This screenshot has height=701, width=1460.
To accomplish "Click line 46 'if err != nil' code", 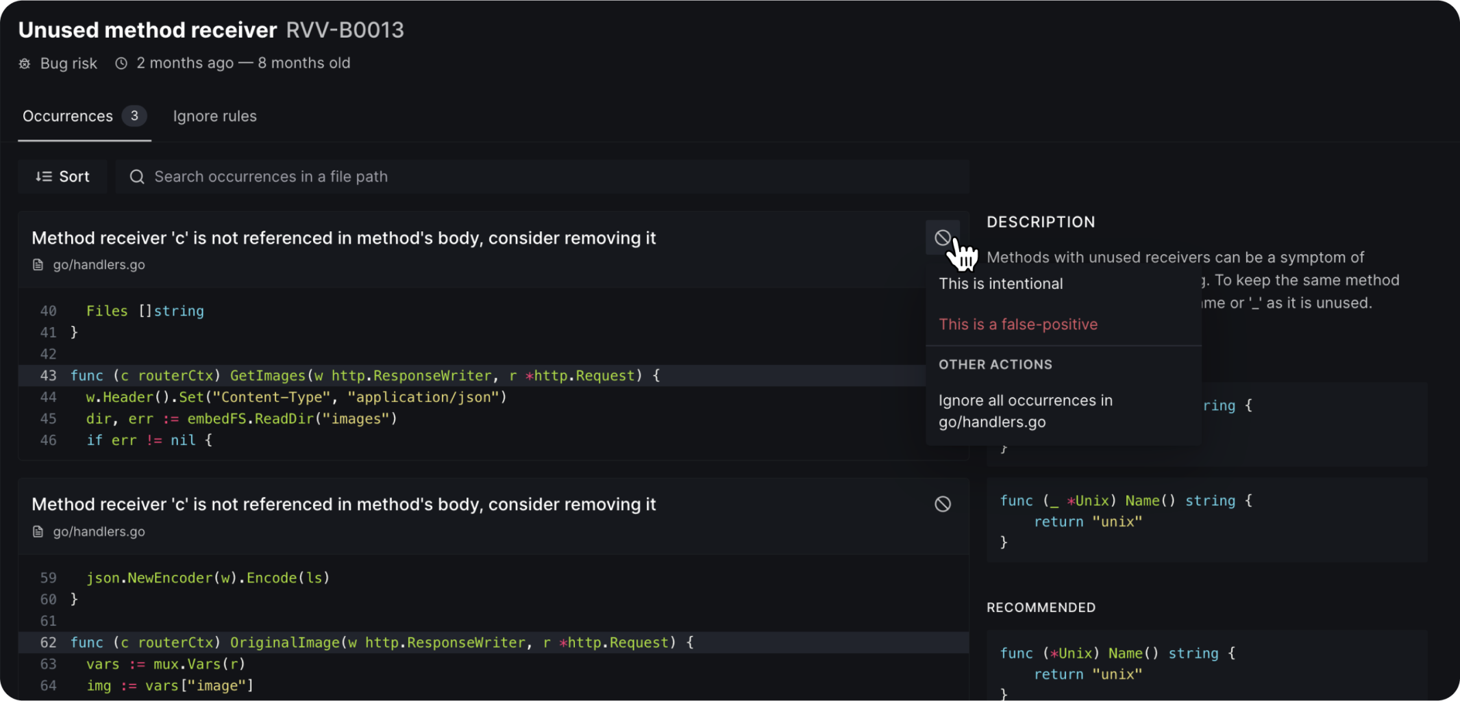I will point(149,440).
